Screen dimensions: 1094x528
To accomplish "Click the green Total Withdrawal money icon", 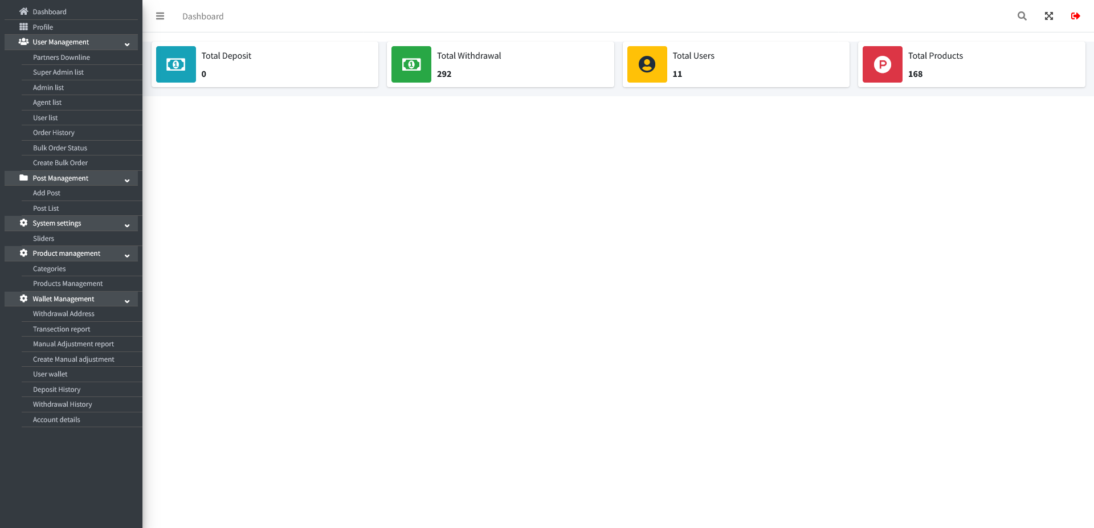I will pos(411,64).
